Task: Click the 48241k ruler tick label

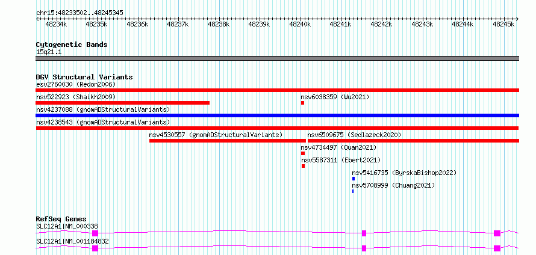Action: (x=341, y=24)
